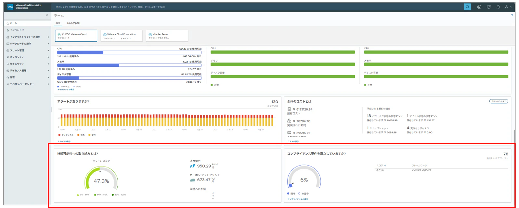
Task: Expand セキュリティ menu
Action: pos(48,64)
